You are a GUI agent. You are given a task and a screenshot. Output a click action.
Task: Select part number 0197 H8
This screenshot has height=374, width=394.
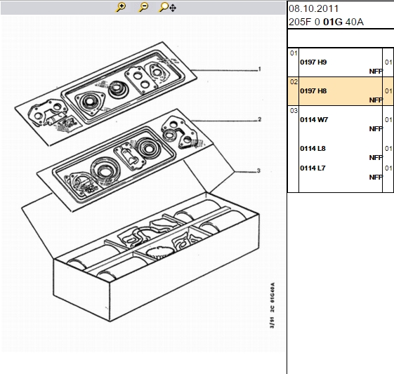pos(313,91)
